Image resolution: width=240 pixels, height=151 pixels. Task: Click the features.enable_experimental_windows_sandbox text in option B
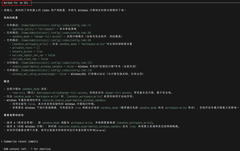(90, 127)
